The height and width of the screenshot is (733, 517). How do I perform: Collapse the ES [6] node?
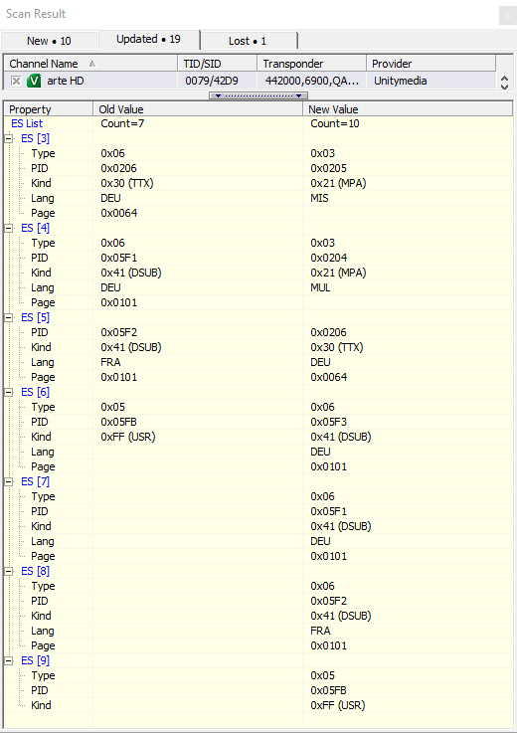click(8, 392)
